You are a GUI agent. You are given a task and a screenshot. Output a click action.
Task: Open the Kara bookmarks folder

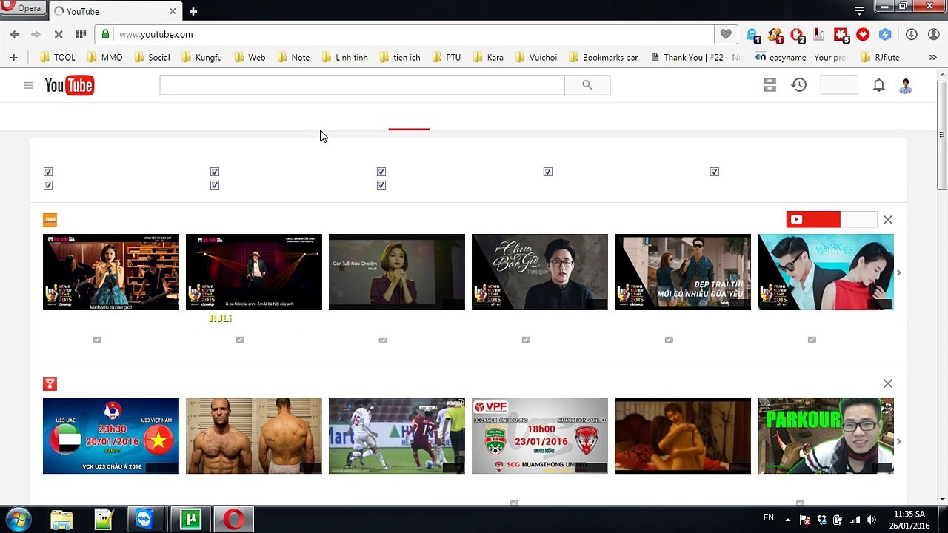[487, 57]
